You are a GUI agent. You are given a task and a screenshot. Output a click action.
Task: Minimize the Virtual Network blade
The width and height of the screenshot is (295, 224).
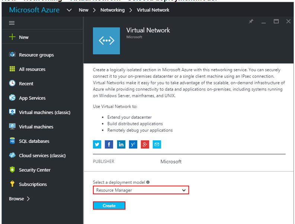point(264,23)
